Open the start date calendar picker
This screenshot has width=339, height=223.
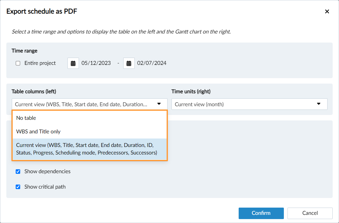(73, 63)
